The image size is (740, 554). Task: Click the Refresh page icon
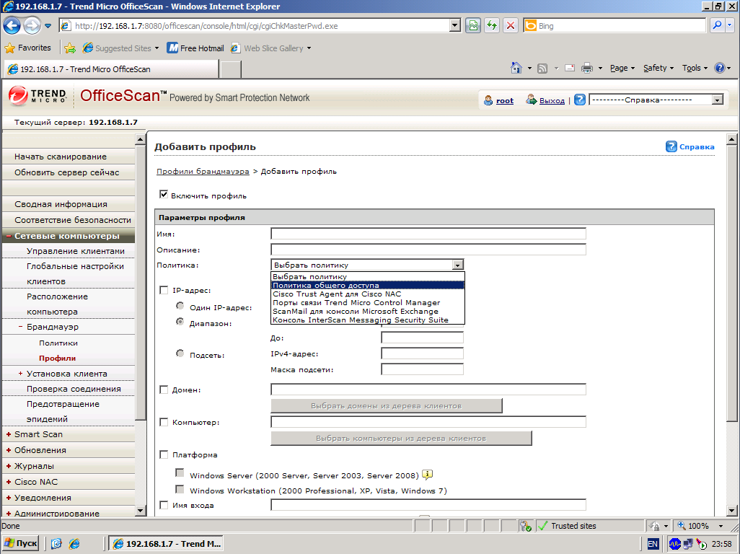click(492, 26)
